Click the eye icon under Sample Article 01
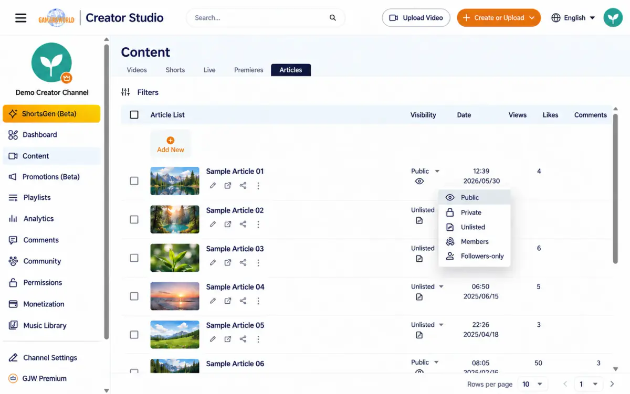The height and width of the screenshot is (394, 630). [x=419, y=182]
